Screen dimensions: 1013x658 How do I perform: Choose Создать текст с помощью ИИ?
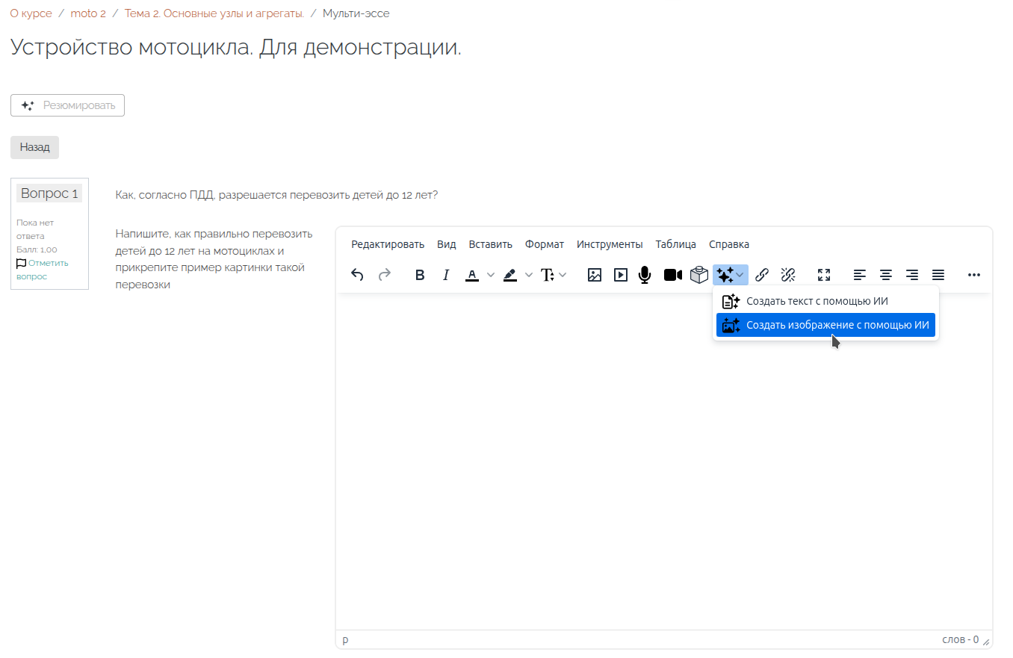coord(825,302)
